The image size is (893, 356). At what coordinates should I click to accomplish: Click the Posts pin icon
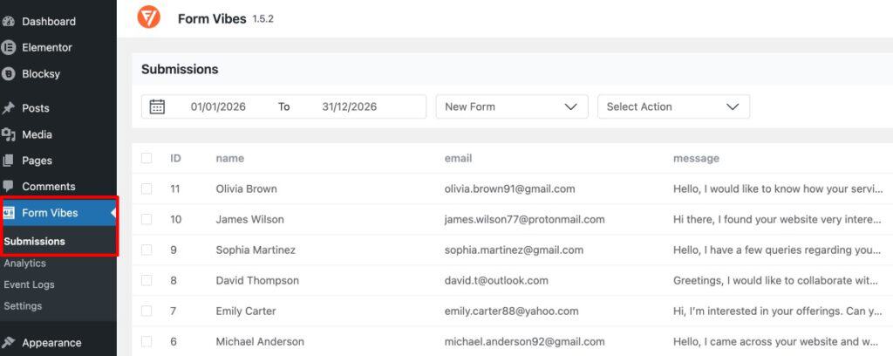tap(8, 108)
